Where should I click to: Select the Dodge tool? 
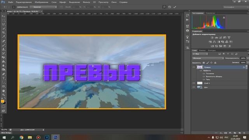(x=4, y=70)
